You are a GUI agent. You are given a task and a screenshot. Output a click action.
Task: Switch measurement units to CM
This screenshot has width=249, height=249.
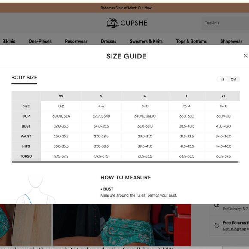(233, 79)
